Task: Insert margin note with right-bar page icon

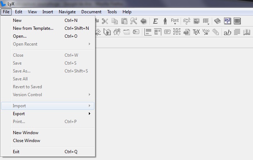Action: click(x=158, y=32)
